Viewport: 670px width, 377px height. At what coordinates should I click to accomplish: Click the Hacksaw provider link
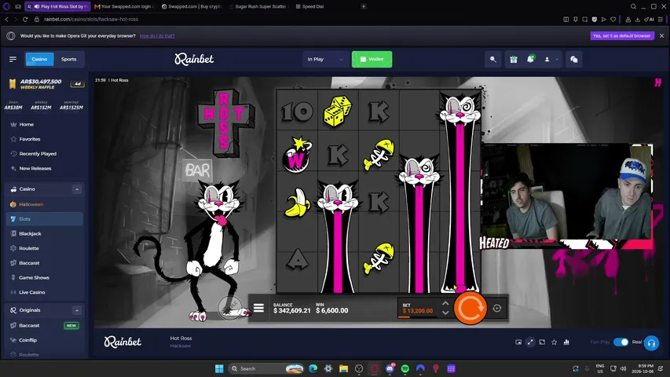(x=181, y=346)
